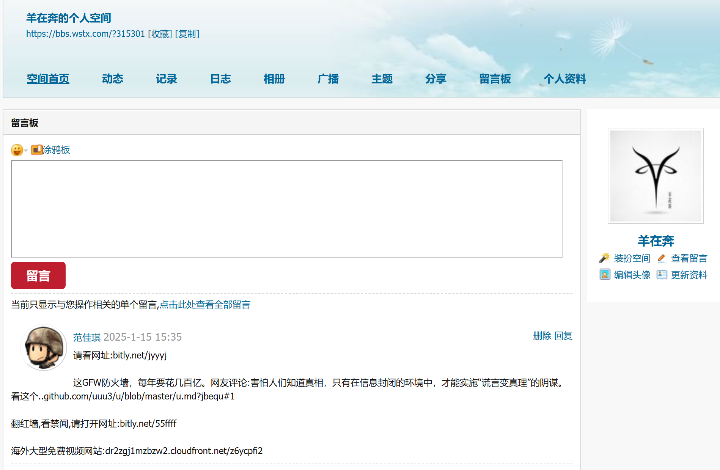Focus the message text input area
720x470 pixels.
click(286, 209)
